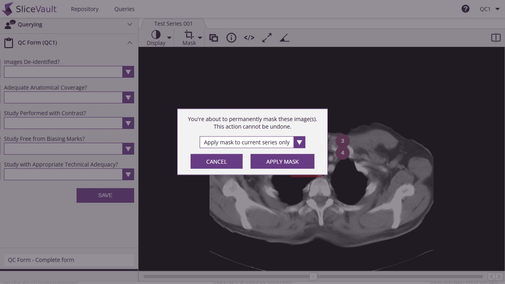Click the image slice slider handle
505x284 pixels.
tap(313, 277)
